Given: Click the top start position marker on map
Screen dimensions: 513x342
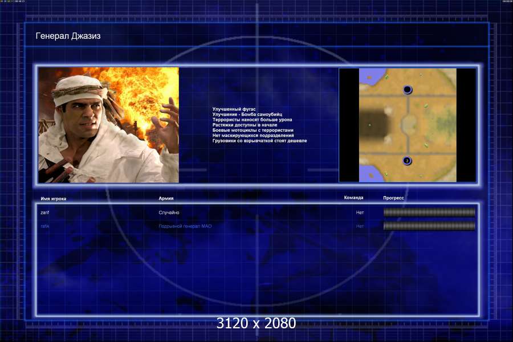Looking at the screenshot, I should click(x=407, y=90).
